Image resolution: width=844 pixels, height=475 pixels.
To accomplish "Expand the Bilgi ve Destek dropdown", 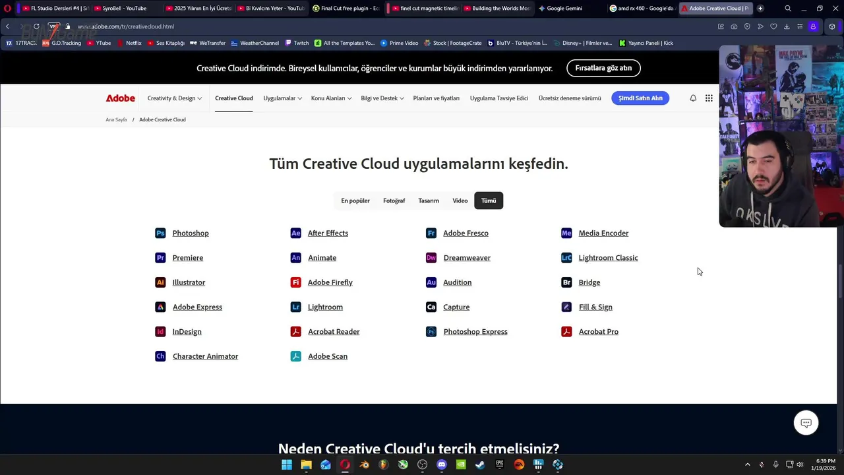I will (x=382, y=98).
